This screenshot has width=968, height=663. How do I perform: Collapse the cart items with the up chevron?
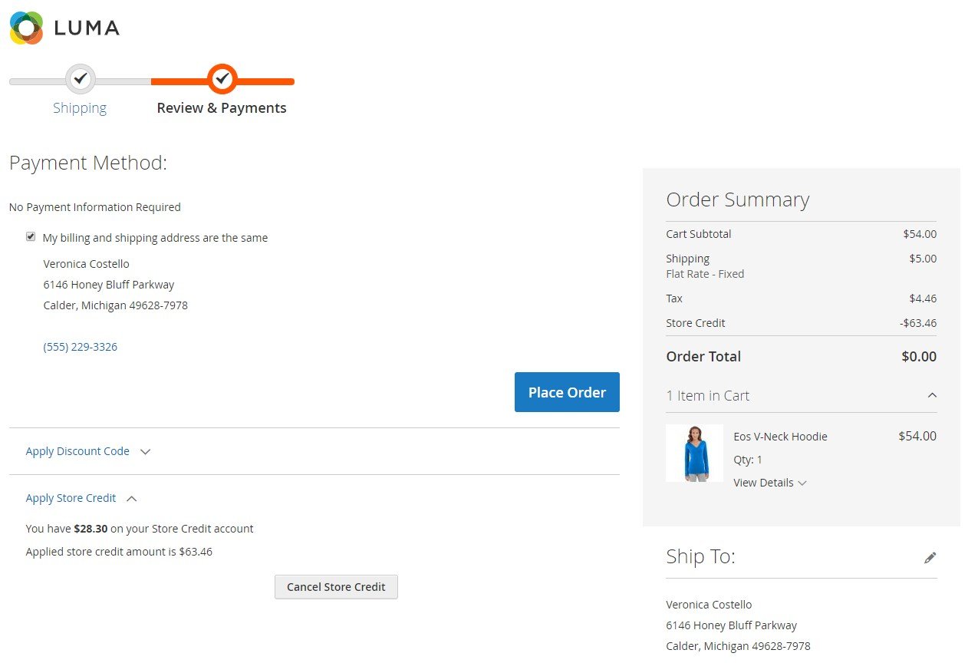932,396
